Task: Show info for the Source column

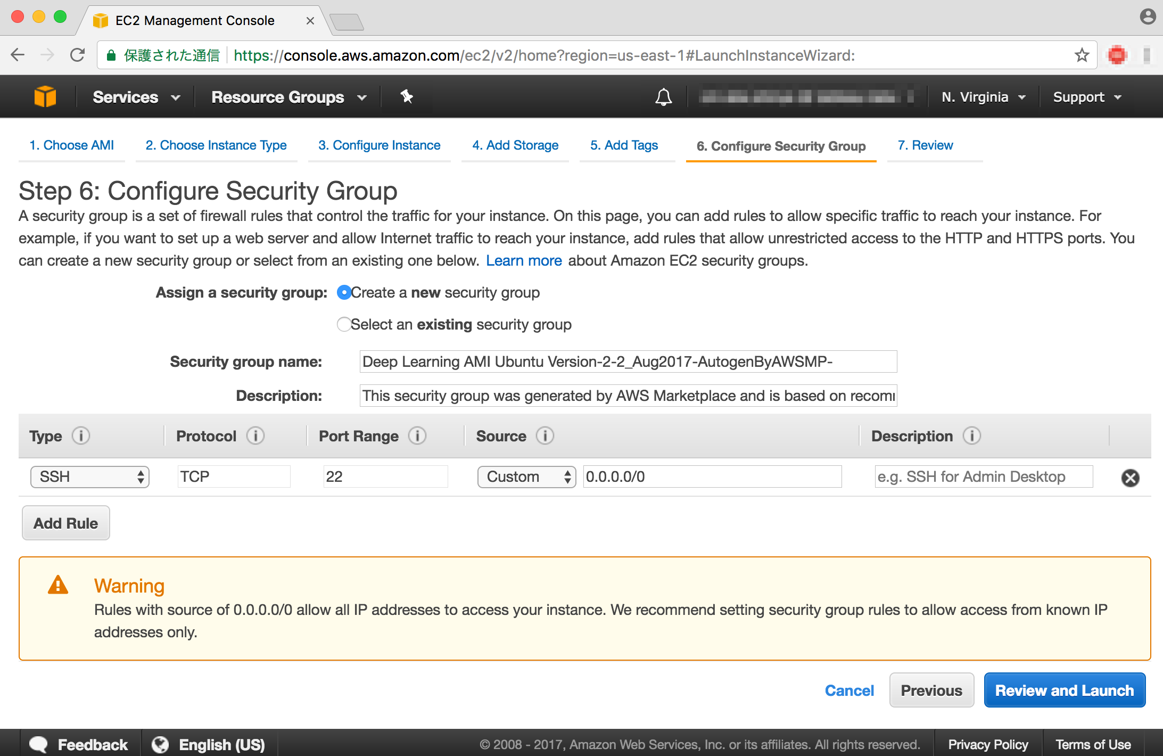Action: click(x=545, y=436)
